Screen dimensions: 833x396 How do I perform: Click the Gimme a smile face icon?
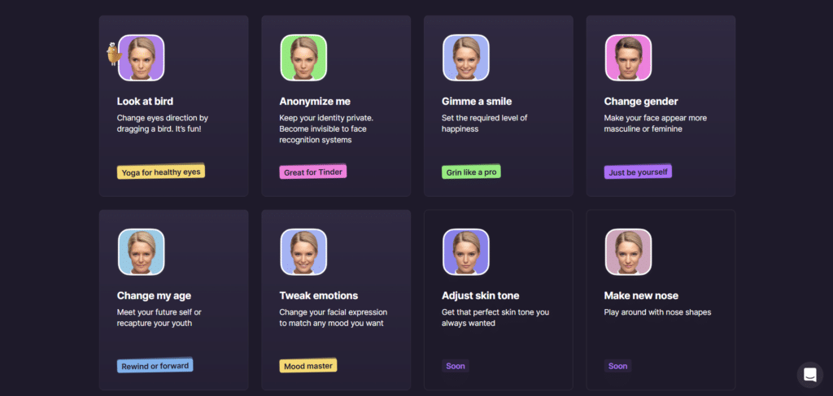click(466, 58)
